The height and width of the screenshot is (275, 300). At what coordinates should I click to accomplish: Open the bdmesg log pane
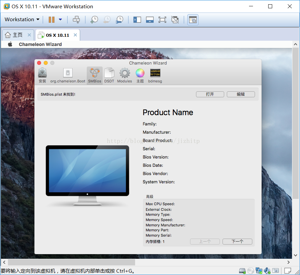[x=155, y=75]
